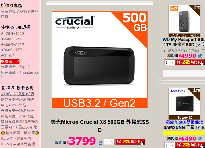Open the red 飆速破千↗ highlighted link
The height and width of the screenshot is (148, 205).
[x=10, y=61]
